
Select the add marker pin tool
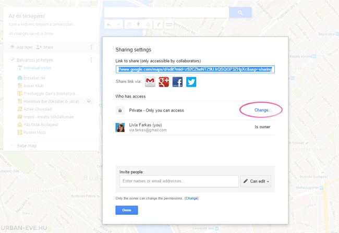pos(138,24)
